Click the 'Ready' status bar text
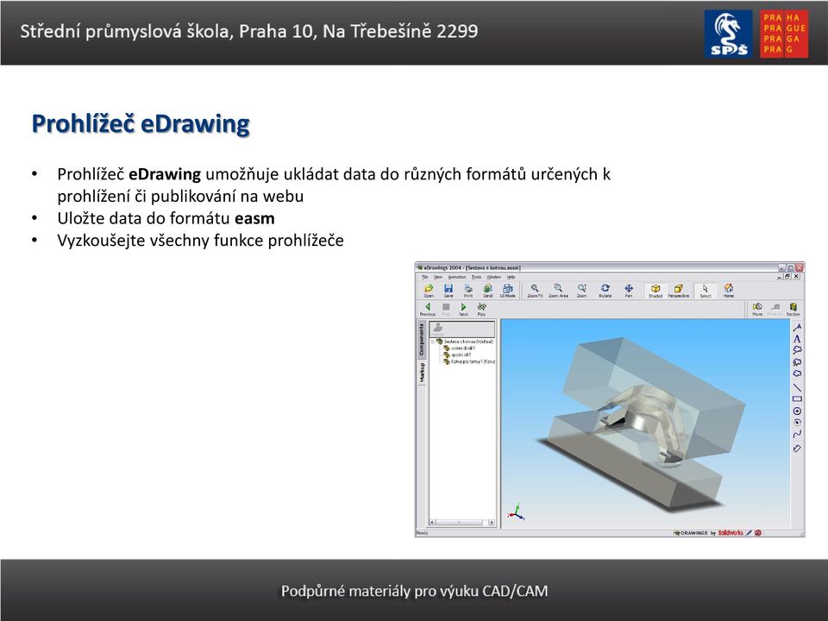The width and height of the screenshot is (828, 621). pyautogui.click(x=422, y=533)
